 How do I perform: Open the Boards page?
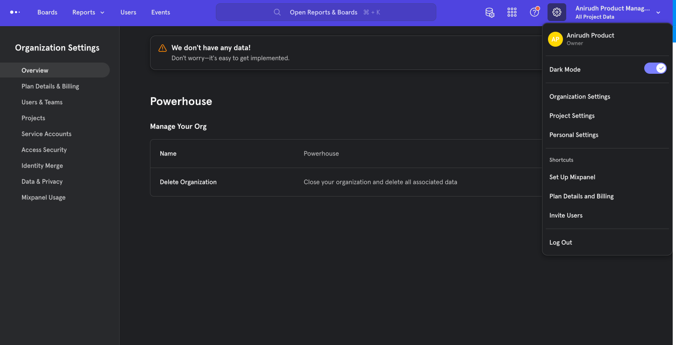47,12
